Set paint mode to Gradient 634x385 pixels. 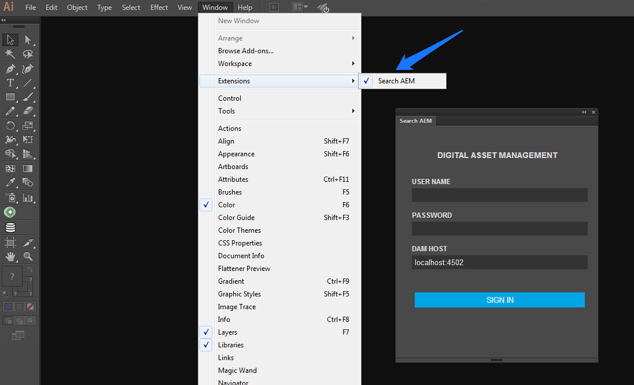click(19, 306)
